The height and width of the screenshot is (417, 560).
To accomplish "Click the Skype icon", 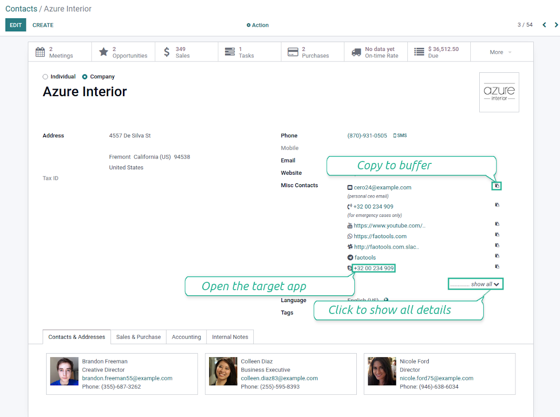I will pyautogui.click(x=350, y=268).
